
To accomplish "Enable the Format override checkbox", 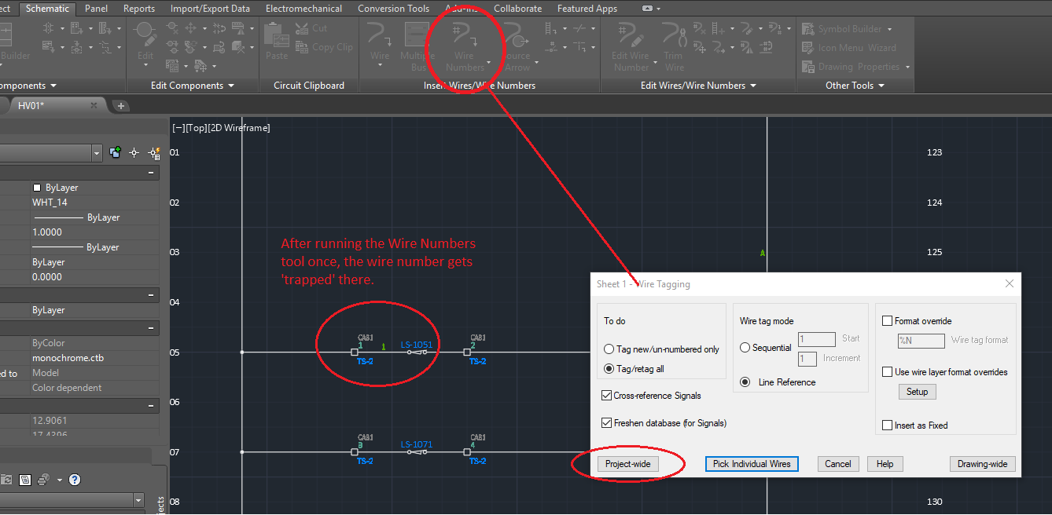I will click(888, 320).
